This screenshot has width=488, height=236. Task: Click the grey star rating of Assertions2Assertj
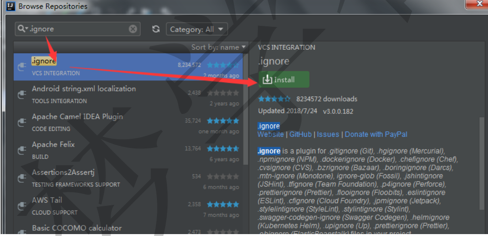click(223, 177)
